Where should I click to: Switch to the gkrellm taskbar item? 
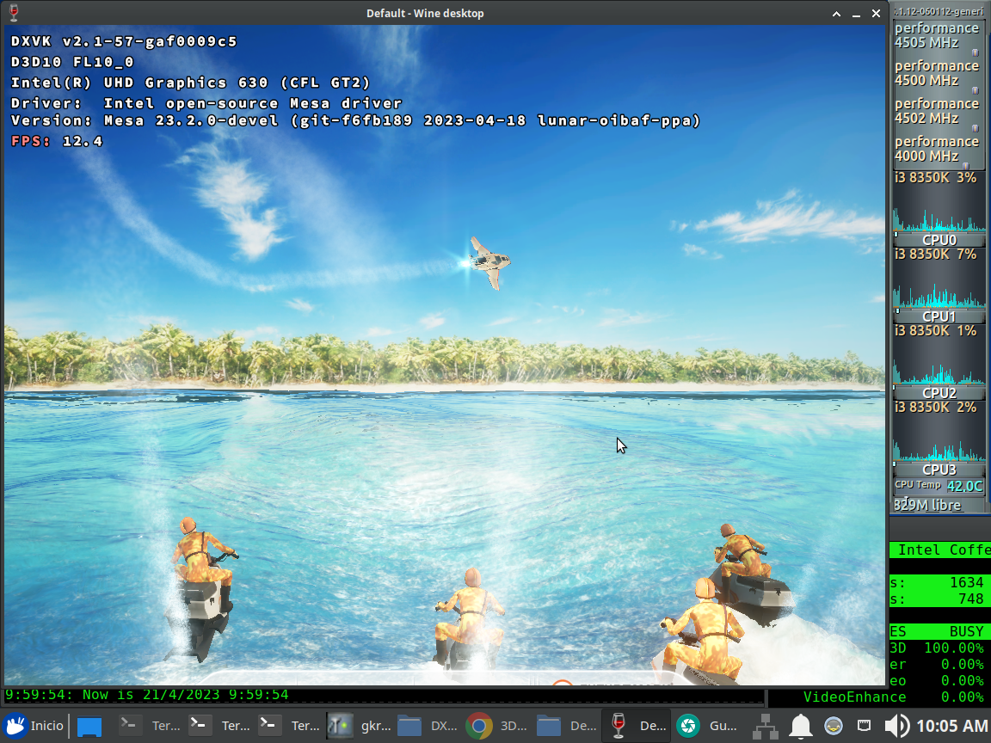360,725
